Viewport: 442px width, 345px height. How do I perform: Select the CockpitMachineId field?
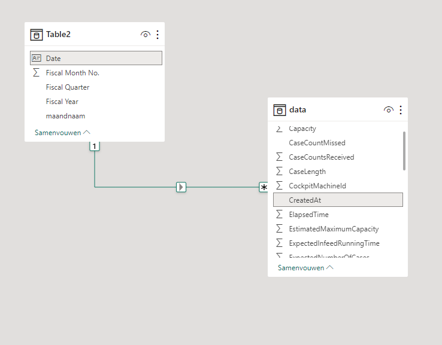pos(338,186)
